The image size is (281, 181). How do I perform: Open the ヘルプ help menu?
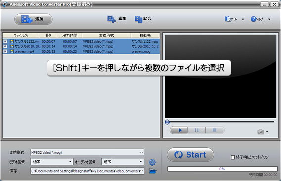(x=260, y=19)
